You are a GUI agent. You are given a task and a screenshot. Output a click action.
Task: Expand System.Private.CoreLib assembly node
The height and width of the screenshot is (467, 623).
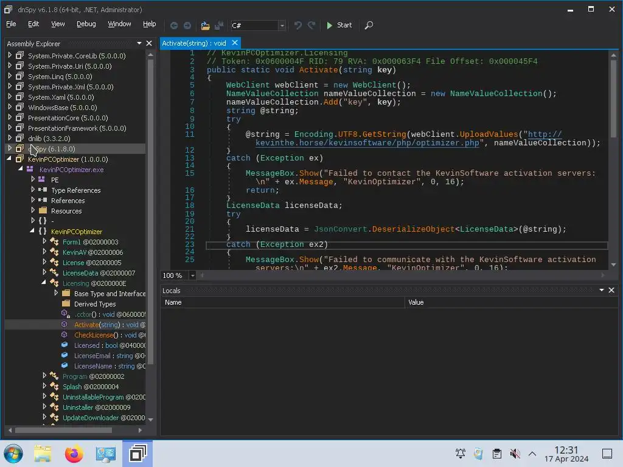(10, 55)
